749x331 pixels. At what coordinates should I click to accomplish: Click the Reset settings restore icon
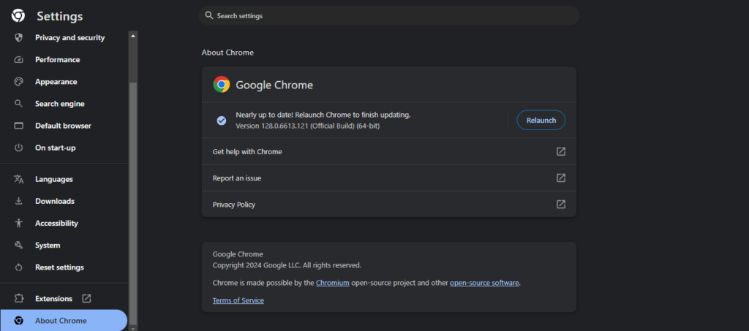pos(18,267)
